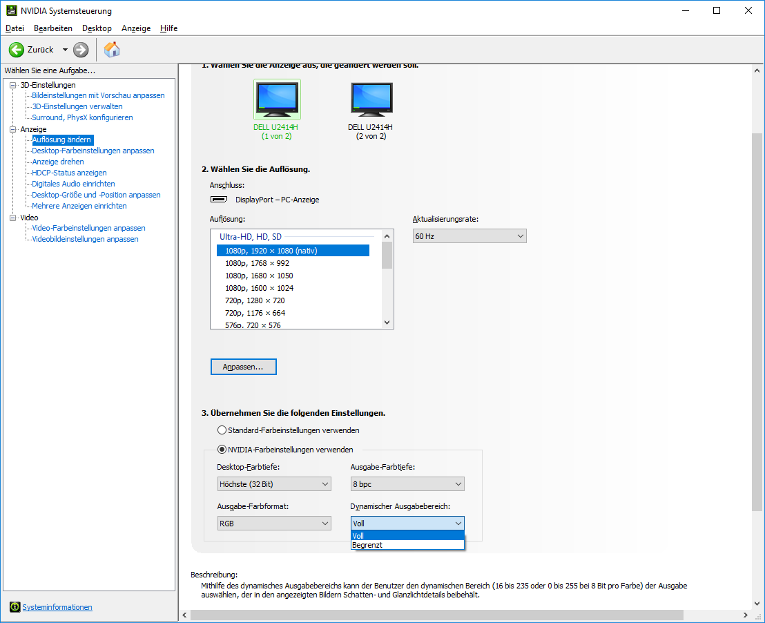The height and width of the screenshot is (623, 765).
Task: Open Desktop-Größe und -Position anpassen
Action: click(x=96, y=195)
